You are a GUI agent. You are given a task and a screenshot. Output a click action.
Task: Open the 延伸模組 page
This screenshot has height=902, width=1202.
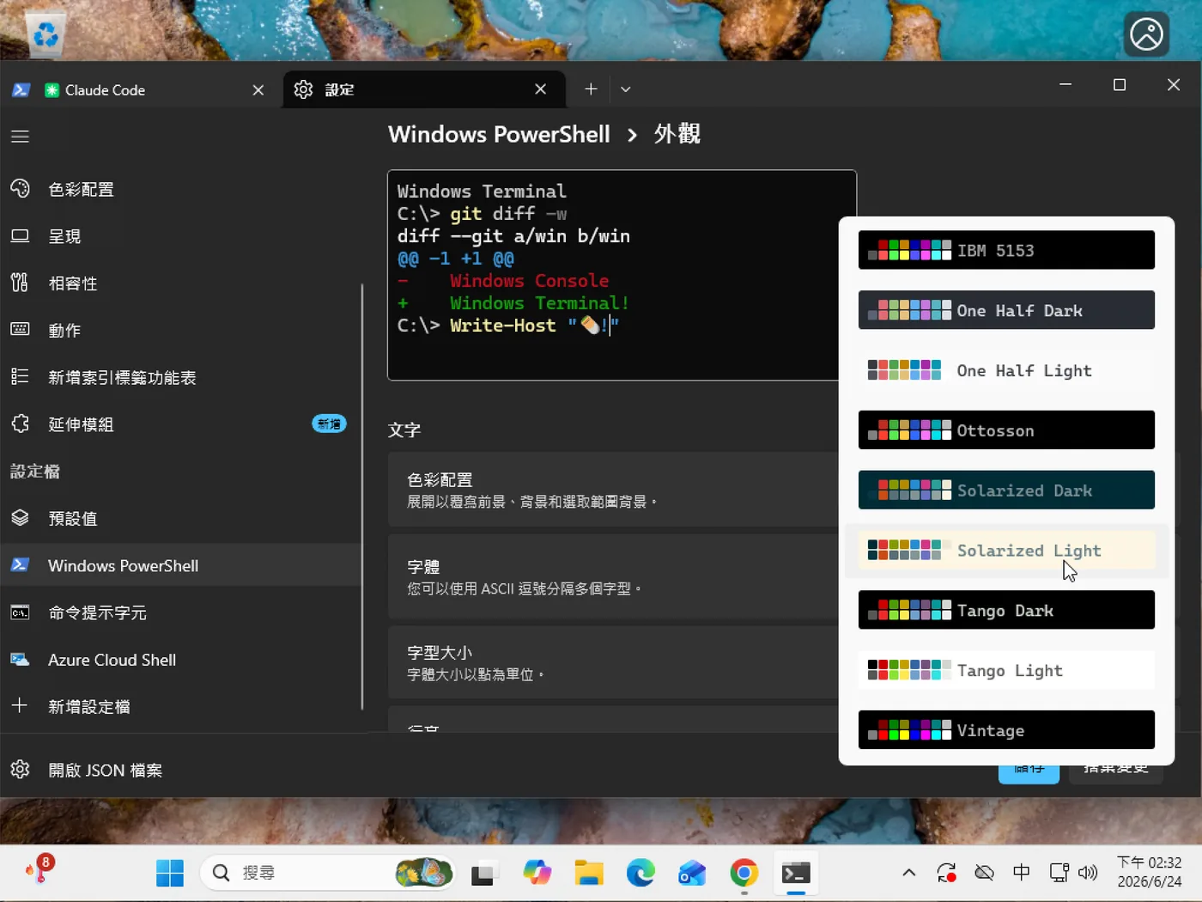click(181, 424)
